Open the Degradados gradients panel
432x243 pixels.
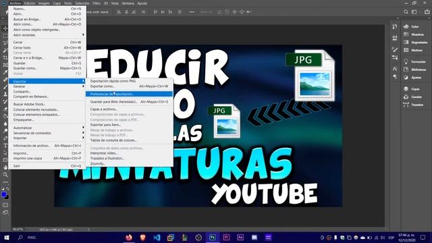416,43
